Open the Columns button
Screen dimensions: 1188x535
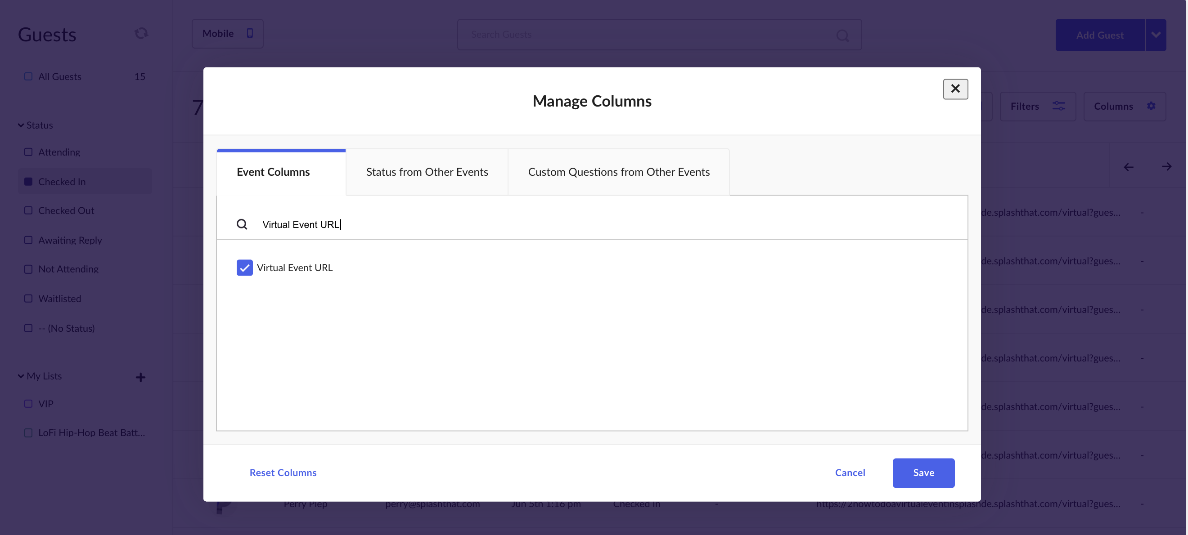1125,107
